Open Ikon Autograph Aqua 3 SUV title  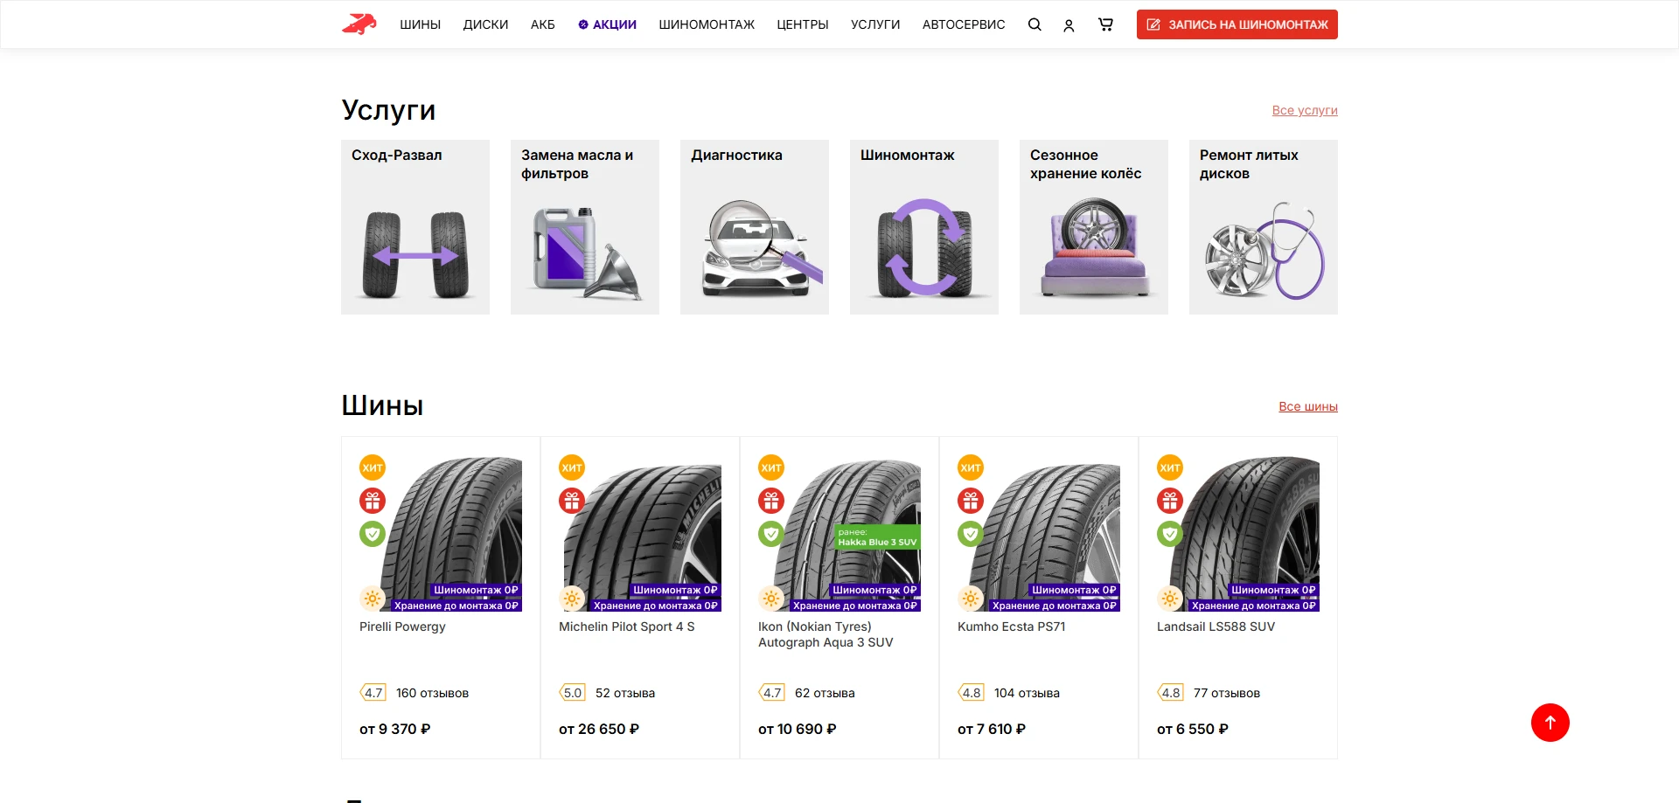826,634
